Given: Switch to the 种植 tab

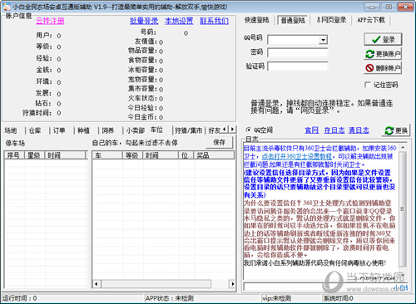Looking at the screenshot, I should [x=83, y=130].
